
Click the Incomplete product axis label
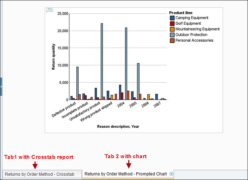point(75,110)
